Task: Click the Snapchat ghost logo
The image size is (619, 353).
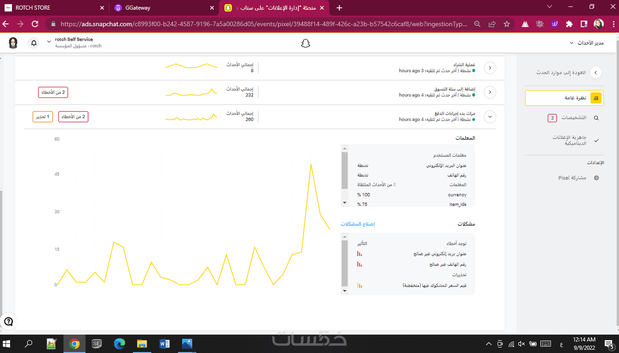Action: click(305, 43)
